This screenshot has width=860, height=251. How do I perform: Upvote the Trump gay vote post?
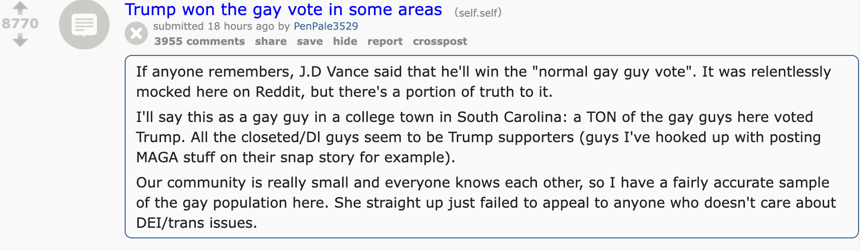(20, 7)
